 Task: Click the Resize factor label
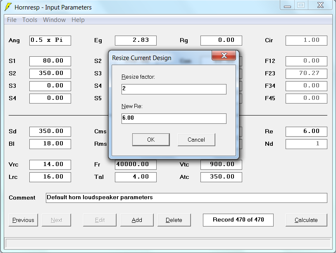click(x=138, y=77)
